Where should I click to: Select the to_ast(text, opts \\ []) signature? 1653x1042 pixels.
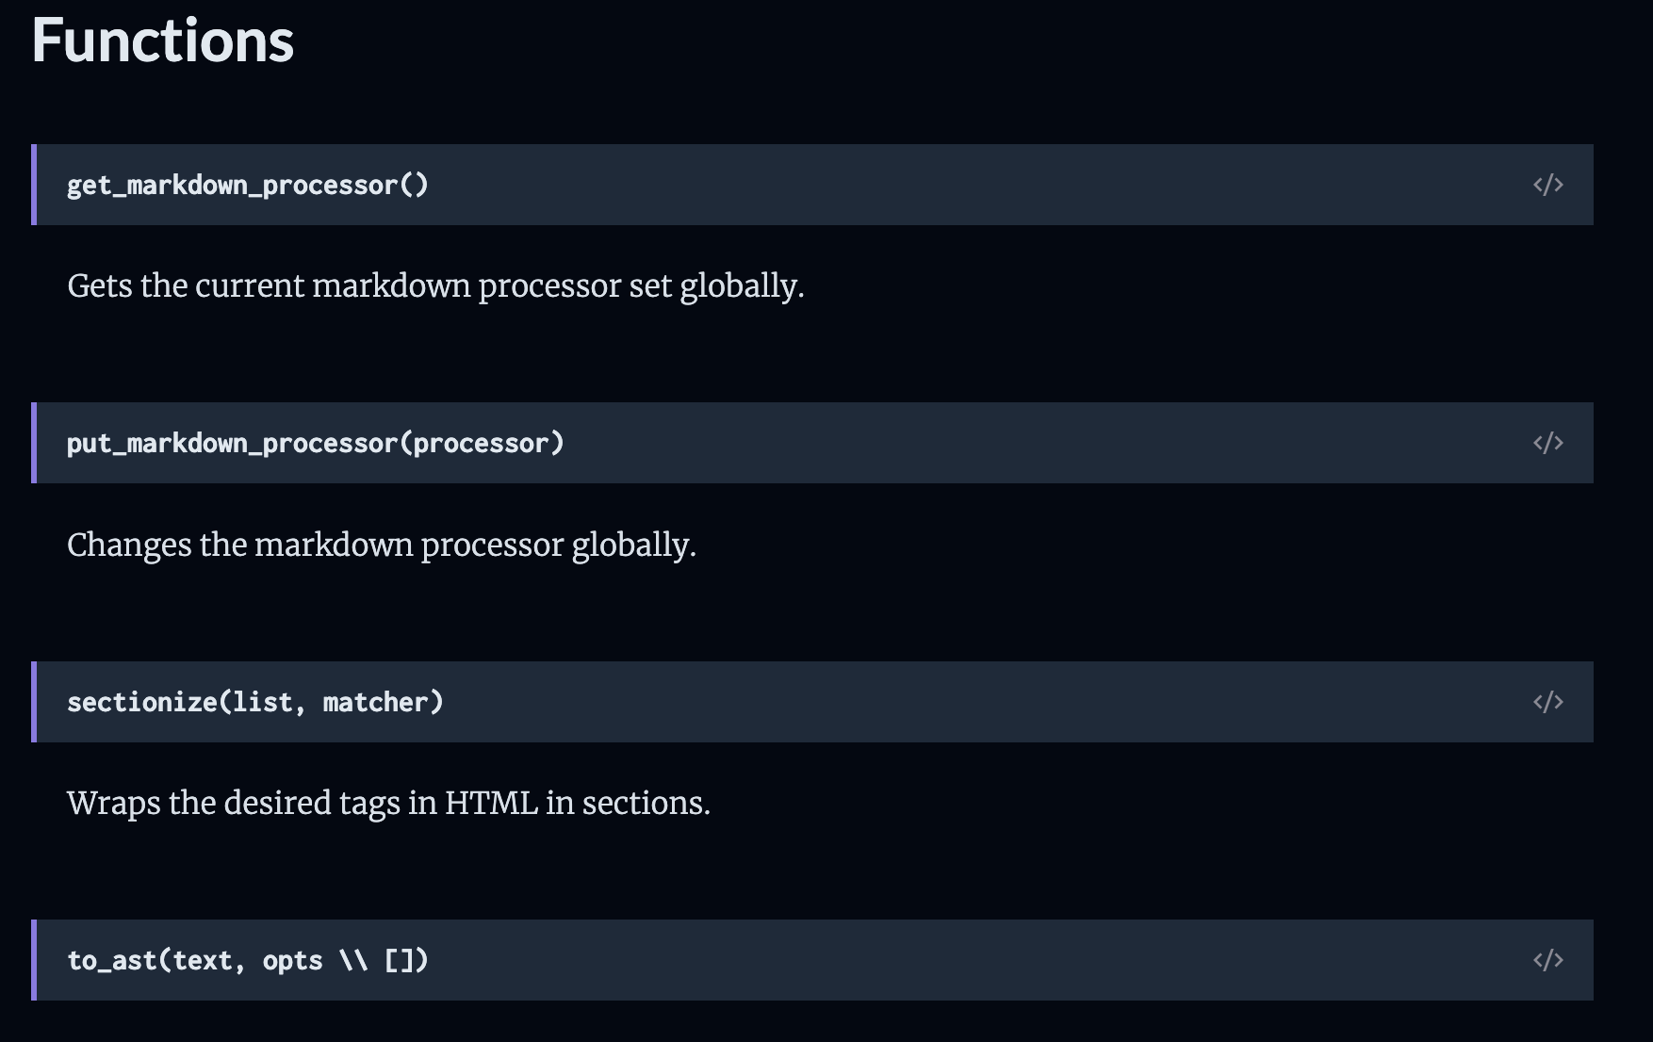247,960
